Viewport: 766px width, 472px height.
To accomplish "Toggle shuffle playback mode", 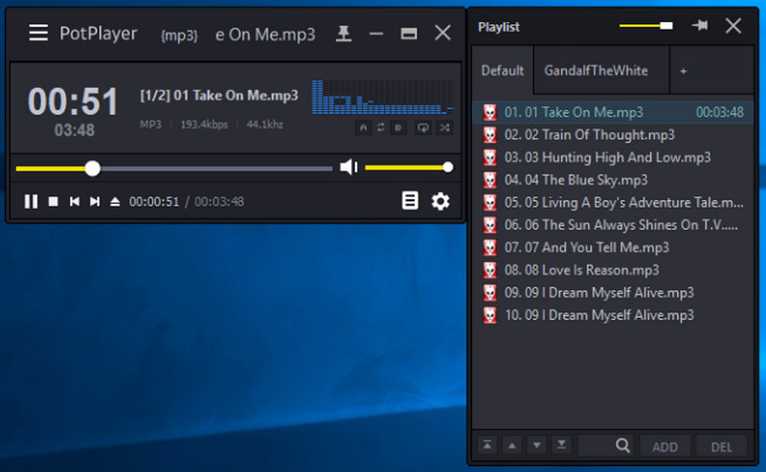I will click(445, 126).
